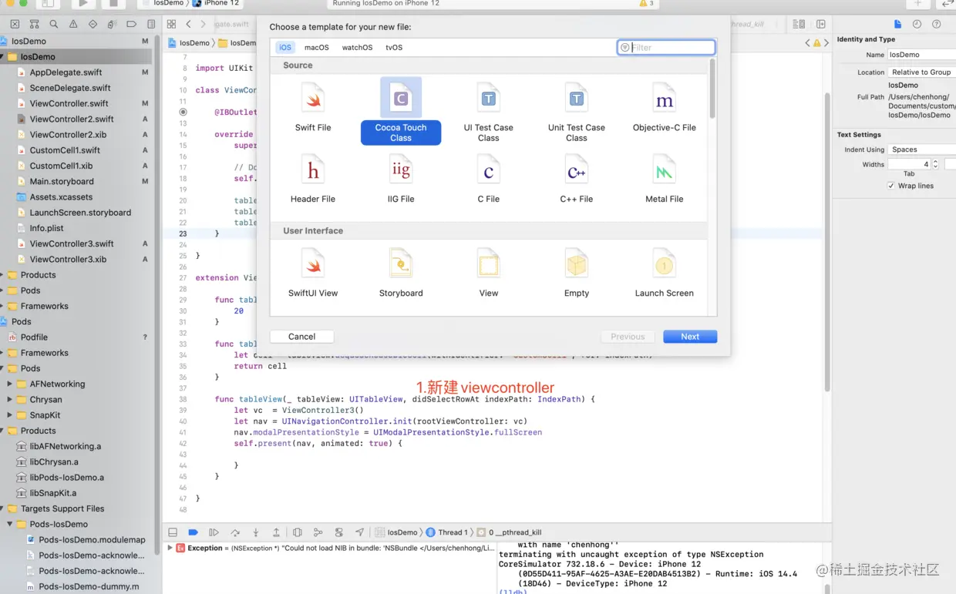This screenshot has width=956, height=594.
Task: Adjust the Tab width stepper
Action: pyautogui.click(x=936, y=164)
